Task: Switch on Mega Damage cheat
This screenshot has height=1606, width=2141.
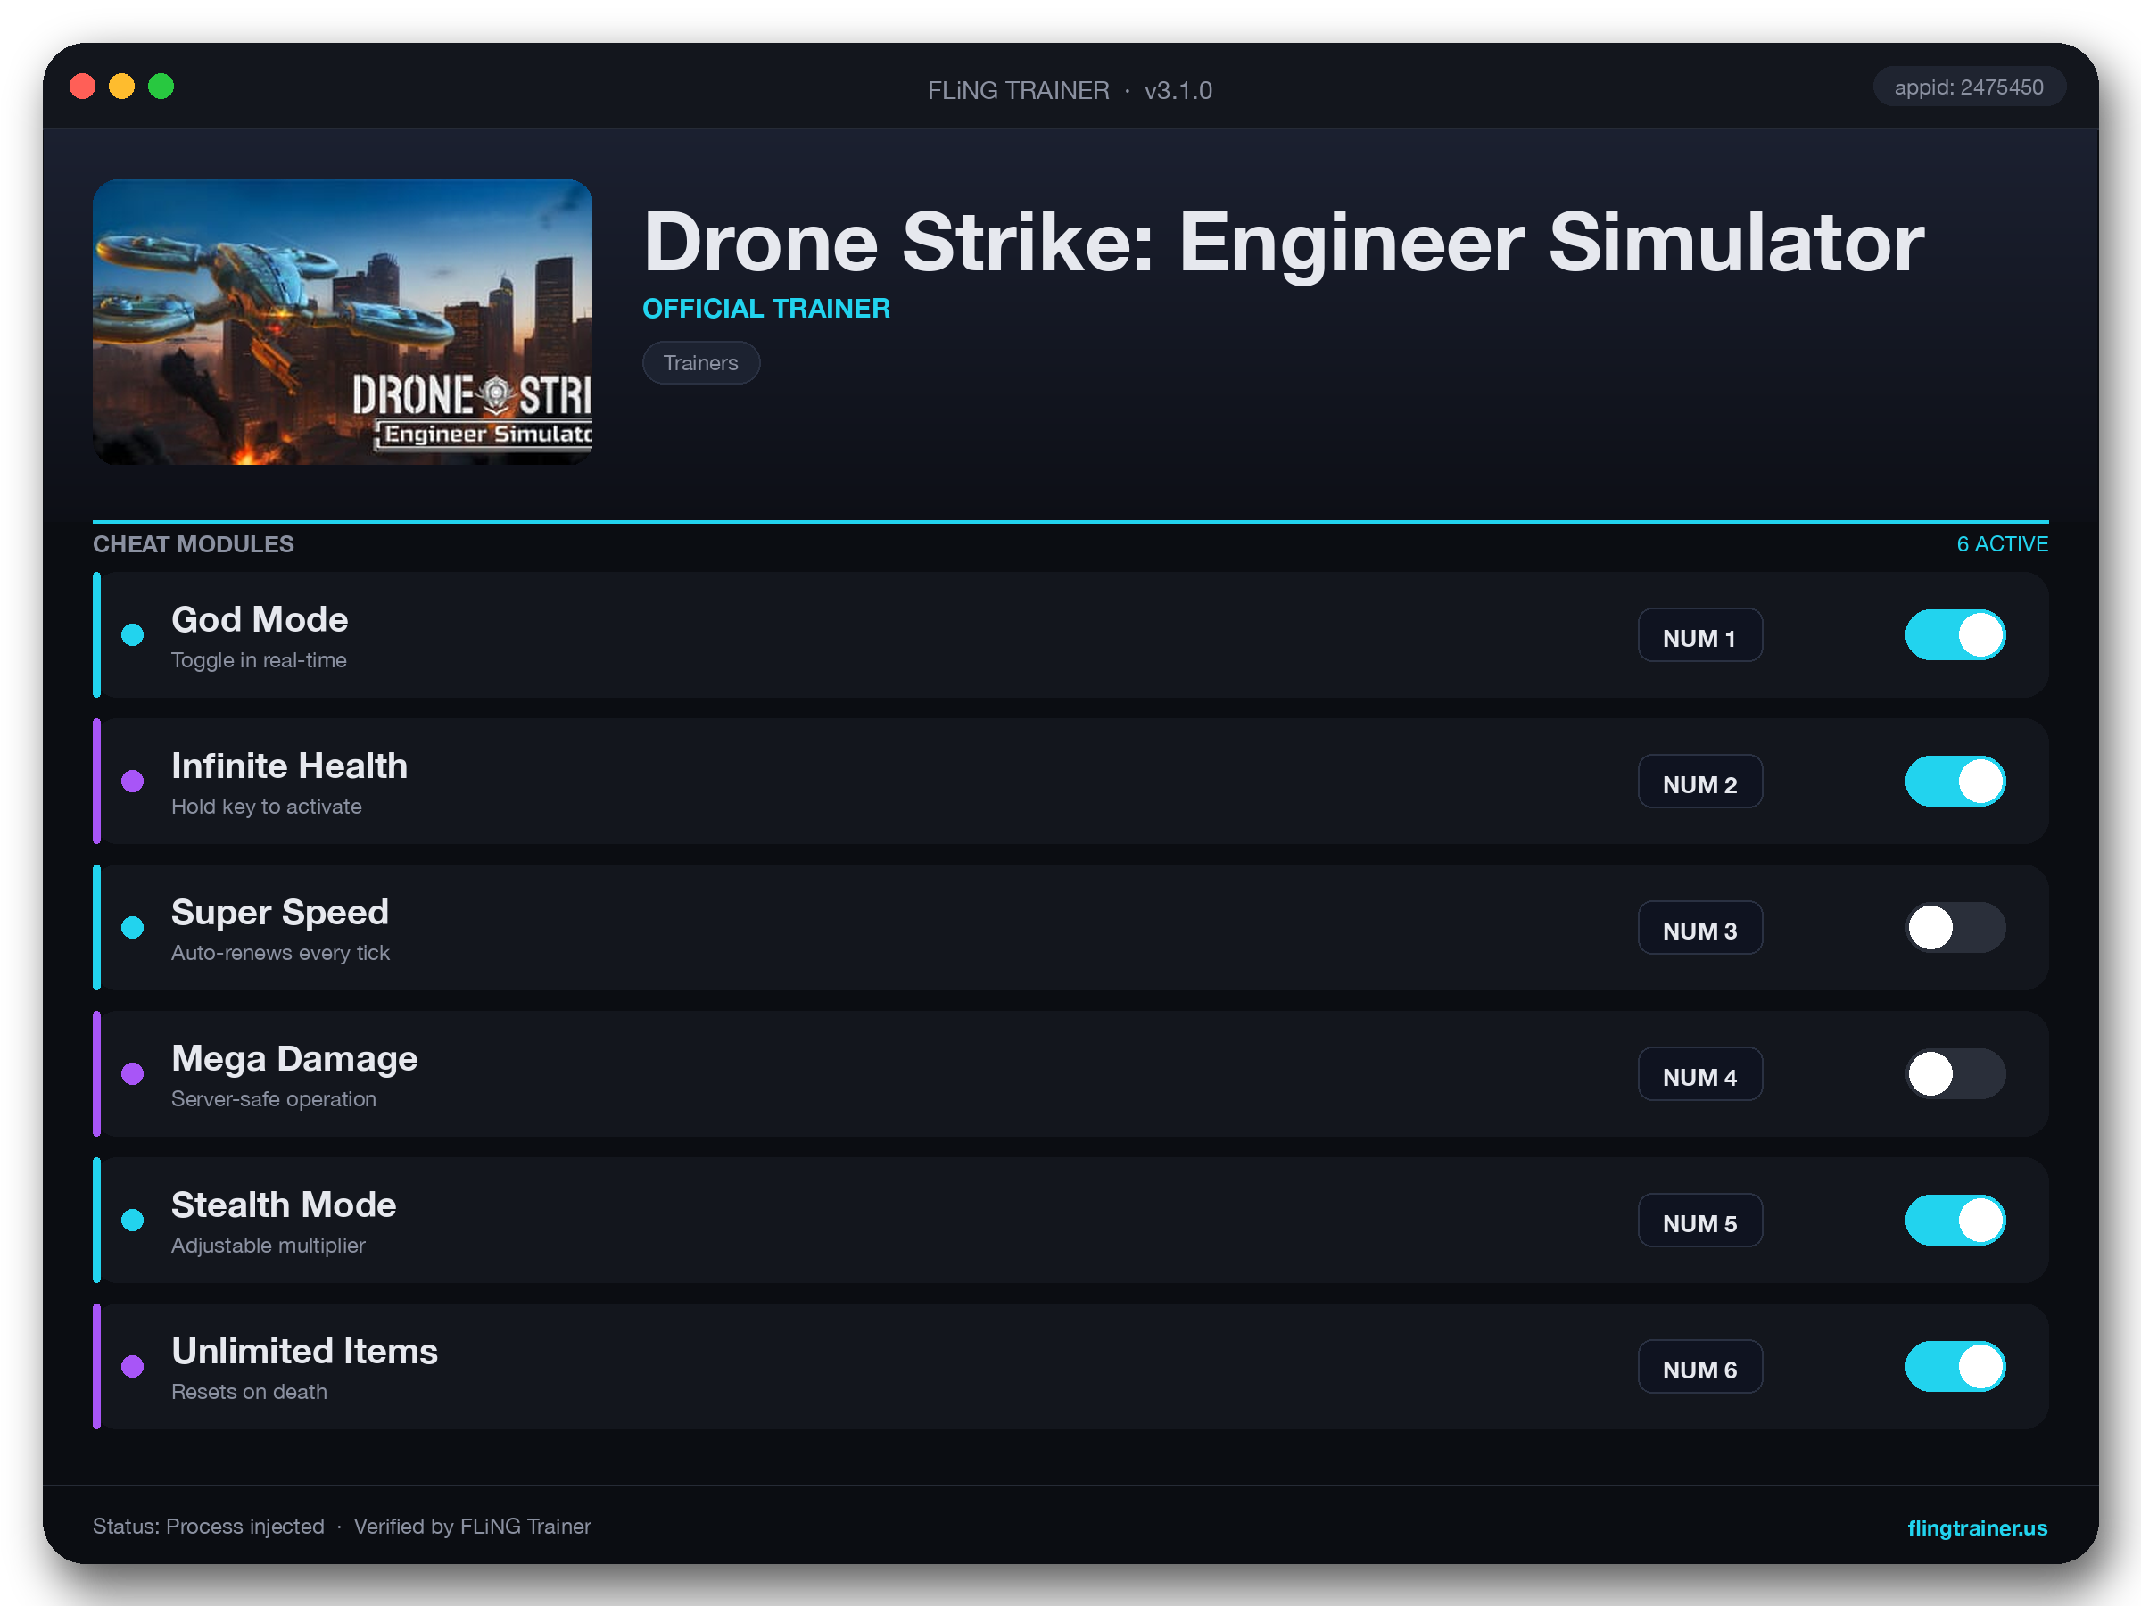Action: point(1955,1073)
